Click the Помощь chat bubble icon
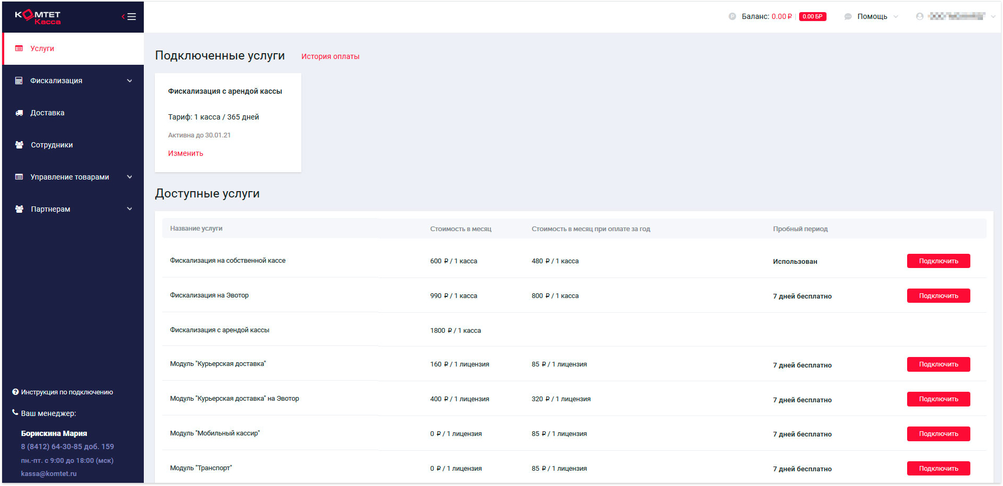1003x486 pixels. tap(848, 16)
